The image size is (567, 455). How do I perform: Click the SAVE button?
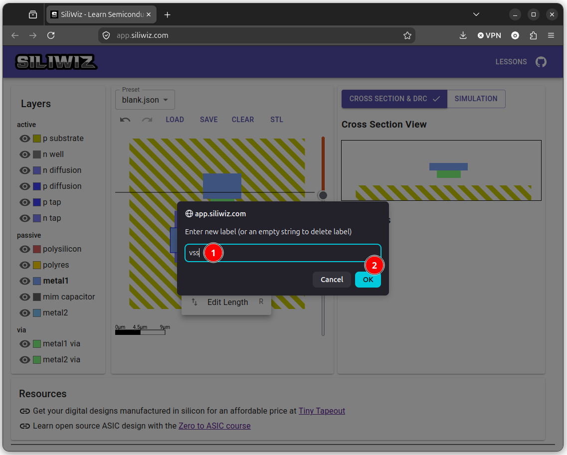pyautogui.click(x=208, y=120)
